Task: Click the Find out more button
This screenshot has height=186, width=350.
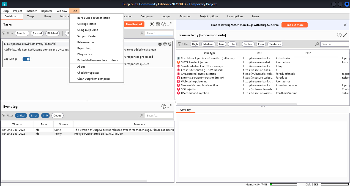Action: (x=294, y=25)
